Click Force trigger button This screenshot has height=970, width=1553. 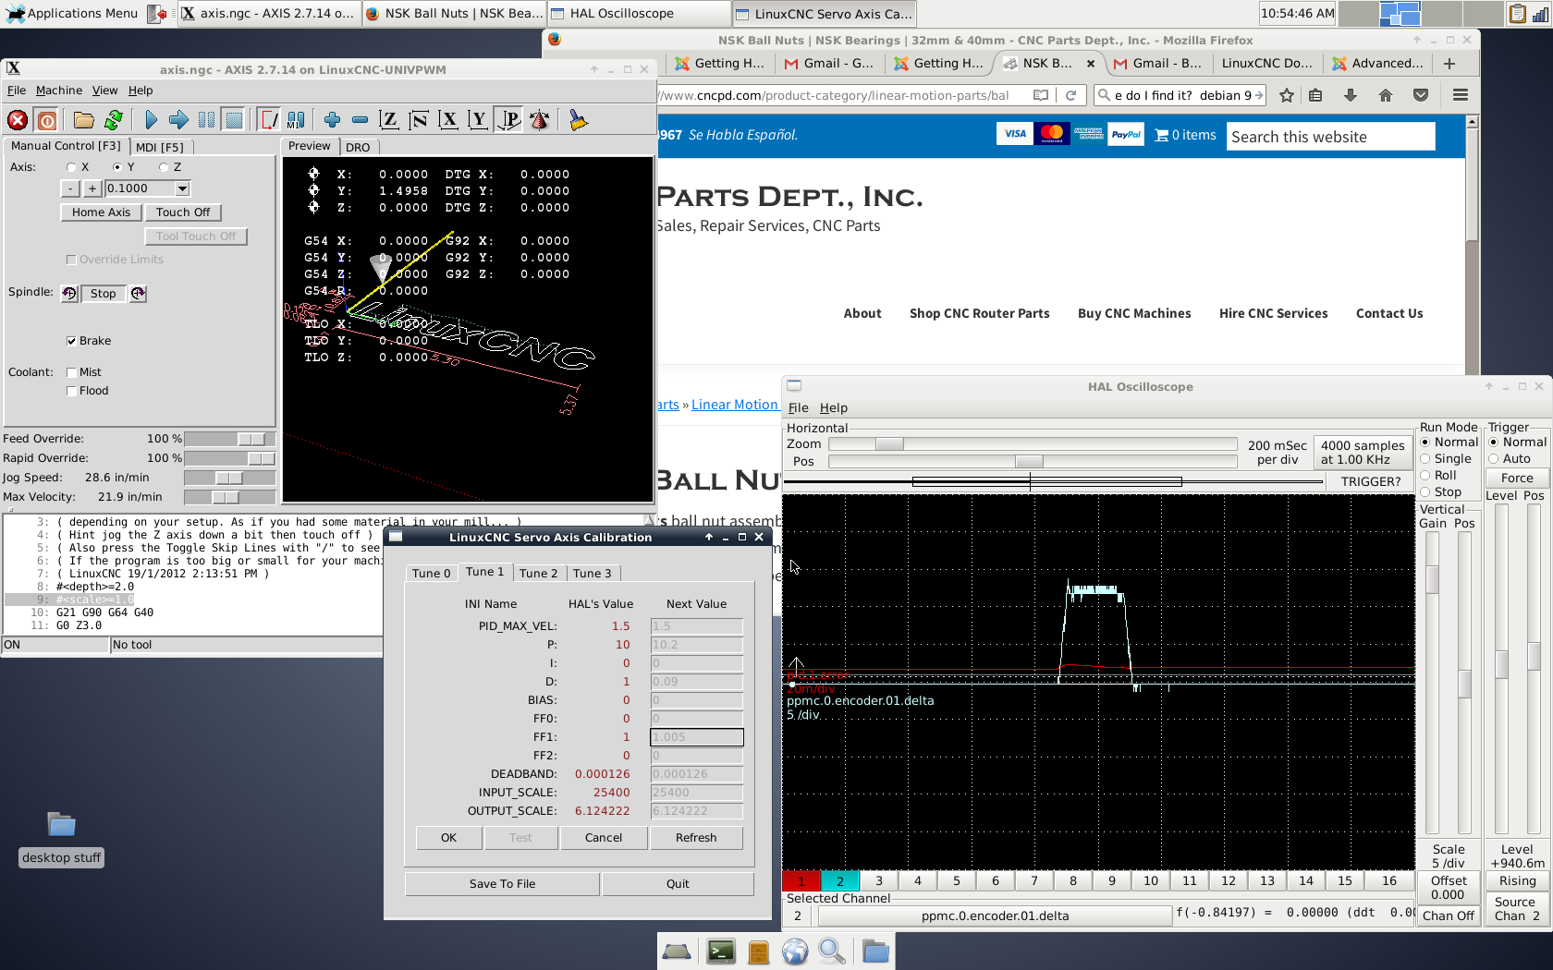pyautogui.click(x=1517, y=479)
